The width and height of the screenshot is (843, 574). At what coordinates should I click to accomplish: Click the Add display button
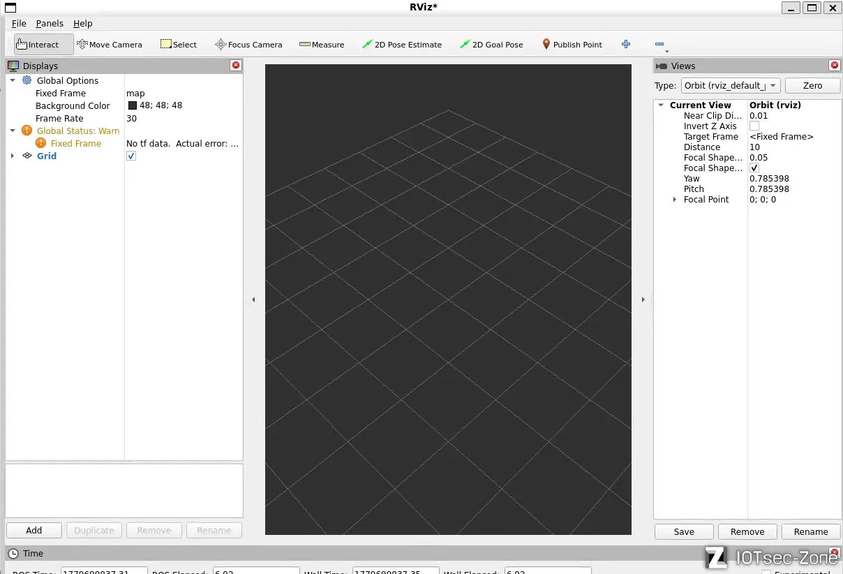[x=33, y=530]
